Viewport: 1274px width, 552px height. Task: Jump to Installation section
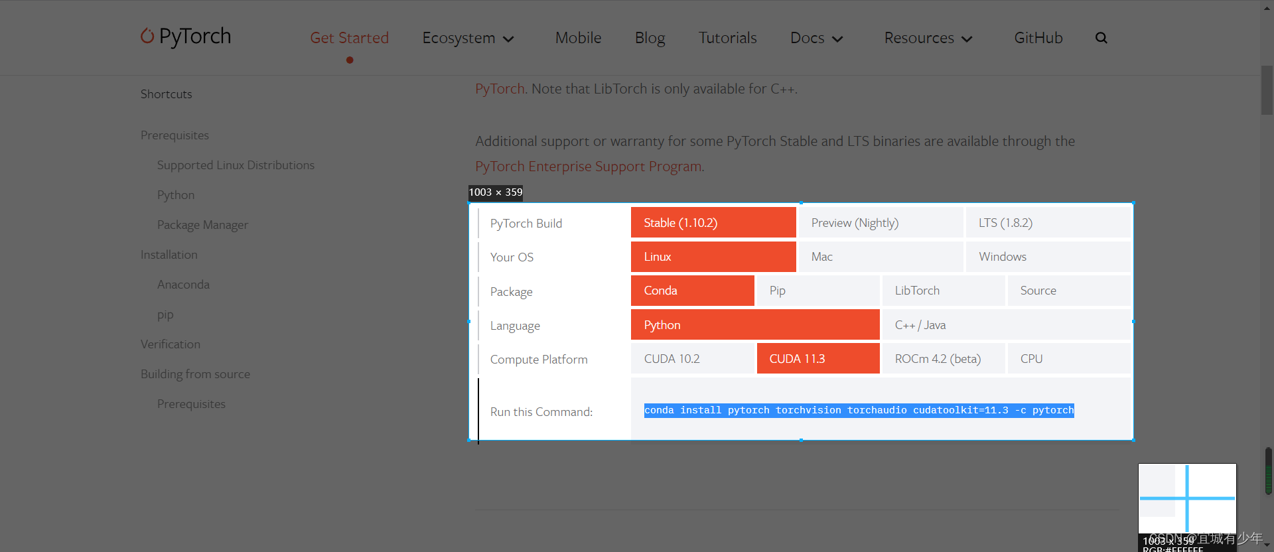click(x=169, y=255)
